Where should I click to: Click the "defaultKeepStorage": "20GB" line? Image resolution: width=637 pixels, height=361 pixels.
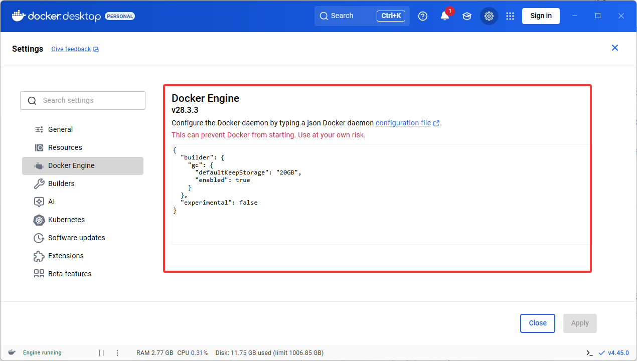(x=248, y=172)
